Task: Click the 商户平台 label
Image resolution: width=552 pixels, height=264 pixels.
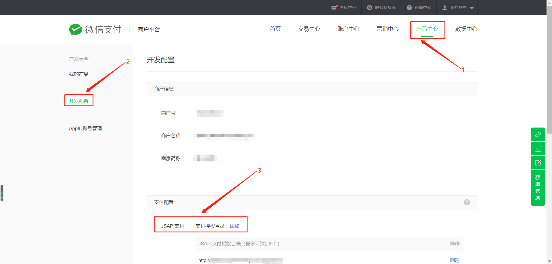Action: pyautogui.click(x=149, y=29)
